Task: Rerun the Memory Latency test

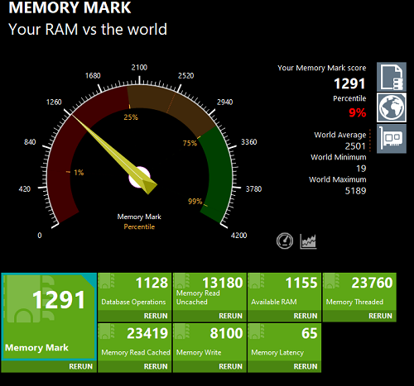Action: click(x=306, y=366)
